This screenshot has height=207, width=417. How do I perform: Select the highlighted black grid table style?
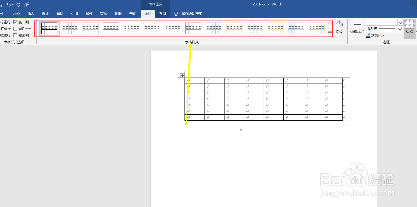(49, 29)
